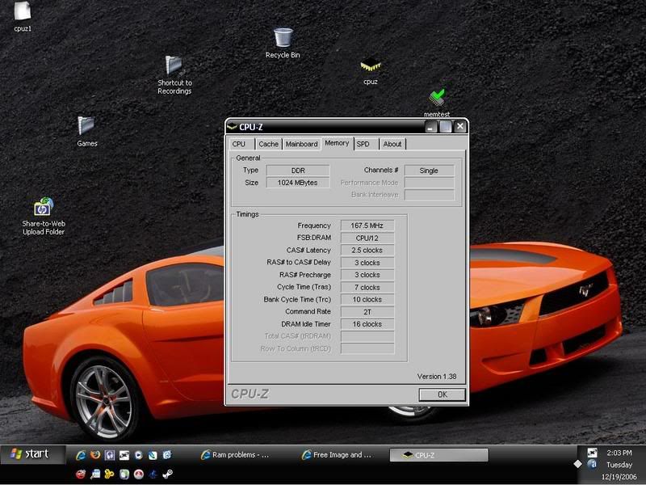Click the CPU-Z title bar icon

coord(233,127)
